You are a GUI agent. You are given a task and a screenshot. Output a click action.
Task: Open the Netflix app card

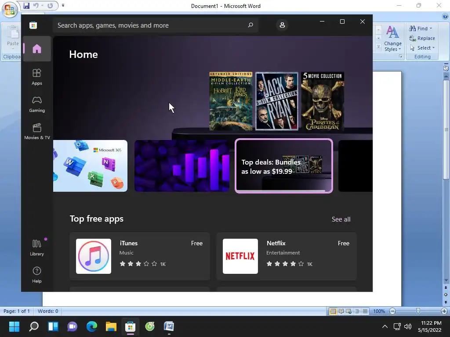287,256
